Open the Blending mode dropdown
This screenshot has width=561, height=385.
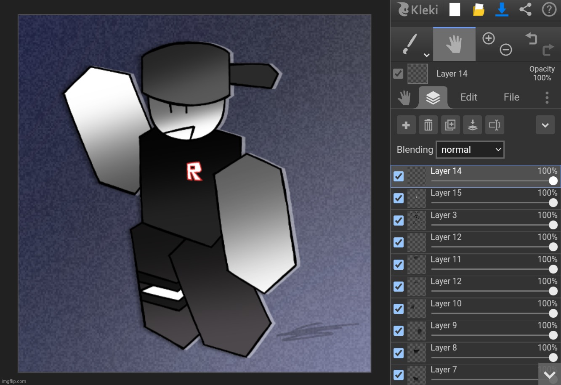pyautogui.click(x=470, y=150)
